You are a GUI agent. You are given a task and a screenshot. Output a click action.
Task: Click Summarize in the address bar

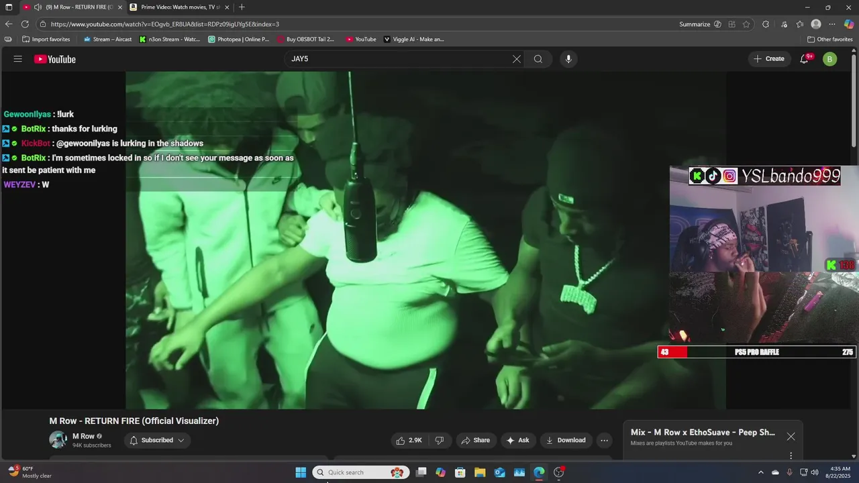(x=695, y=24)
